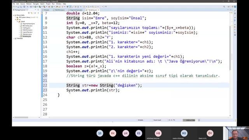Open the Help menu
This screenshot has width=249, height=140.
coord(64,4)
